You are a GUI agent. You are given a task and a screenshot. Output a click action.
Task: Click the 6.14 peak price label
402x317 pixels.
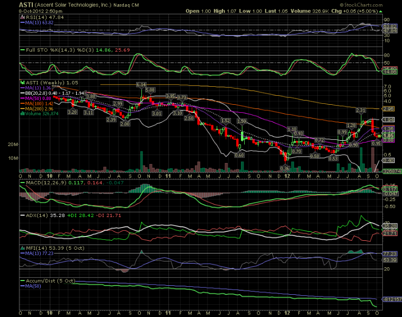(141, 85)
